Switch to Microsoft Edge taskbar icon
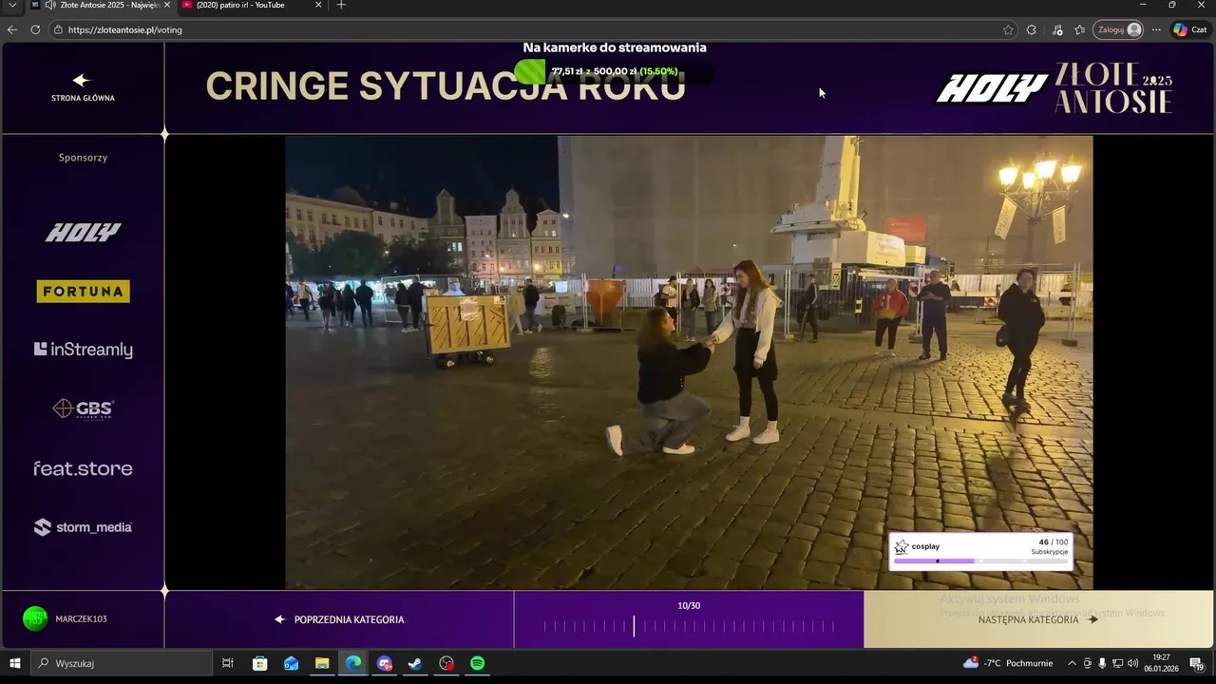The height and width of the screenshot is (684, 1216). click(x=353, y=663)
